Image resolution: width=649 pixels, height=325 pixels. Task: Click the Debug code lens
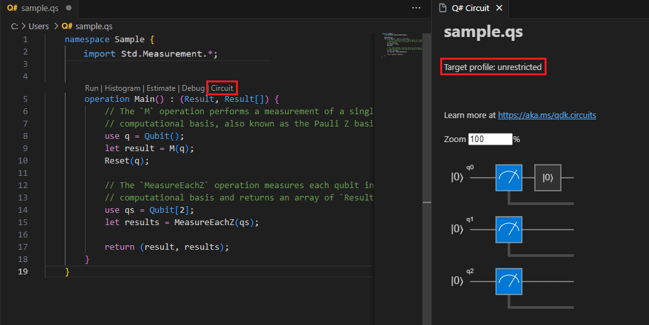tap(193, 88)
